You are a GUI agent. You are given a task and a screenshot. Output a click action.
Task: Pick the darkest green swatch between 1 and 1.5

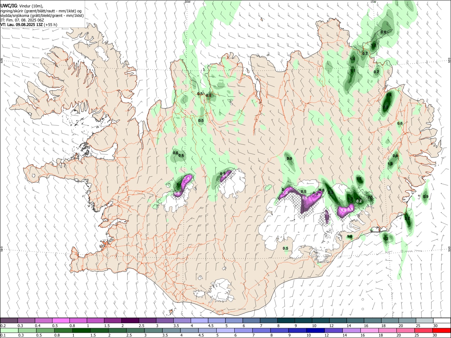tap(81, 331)
